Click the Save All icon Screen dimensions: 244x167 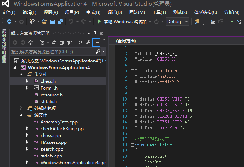60,22
